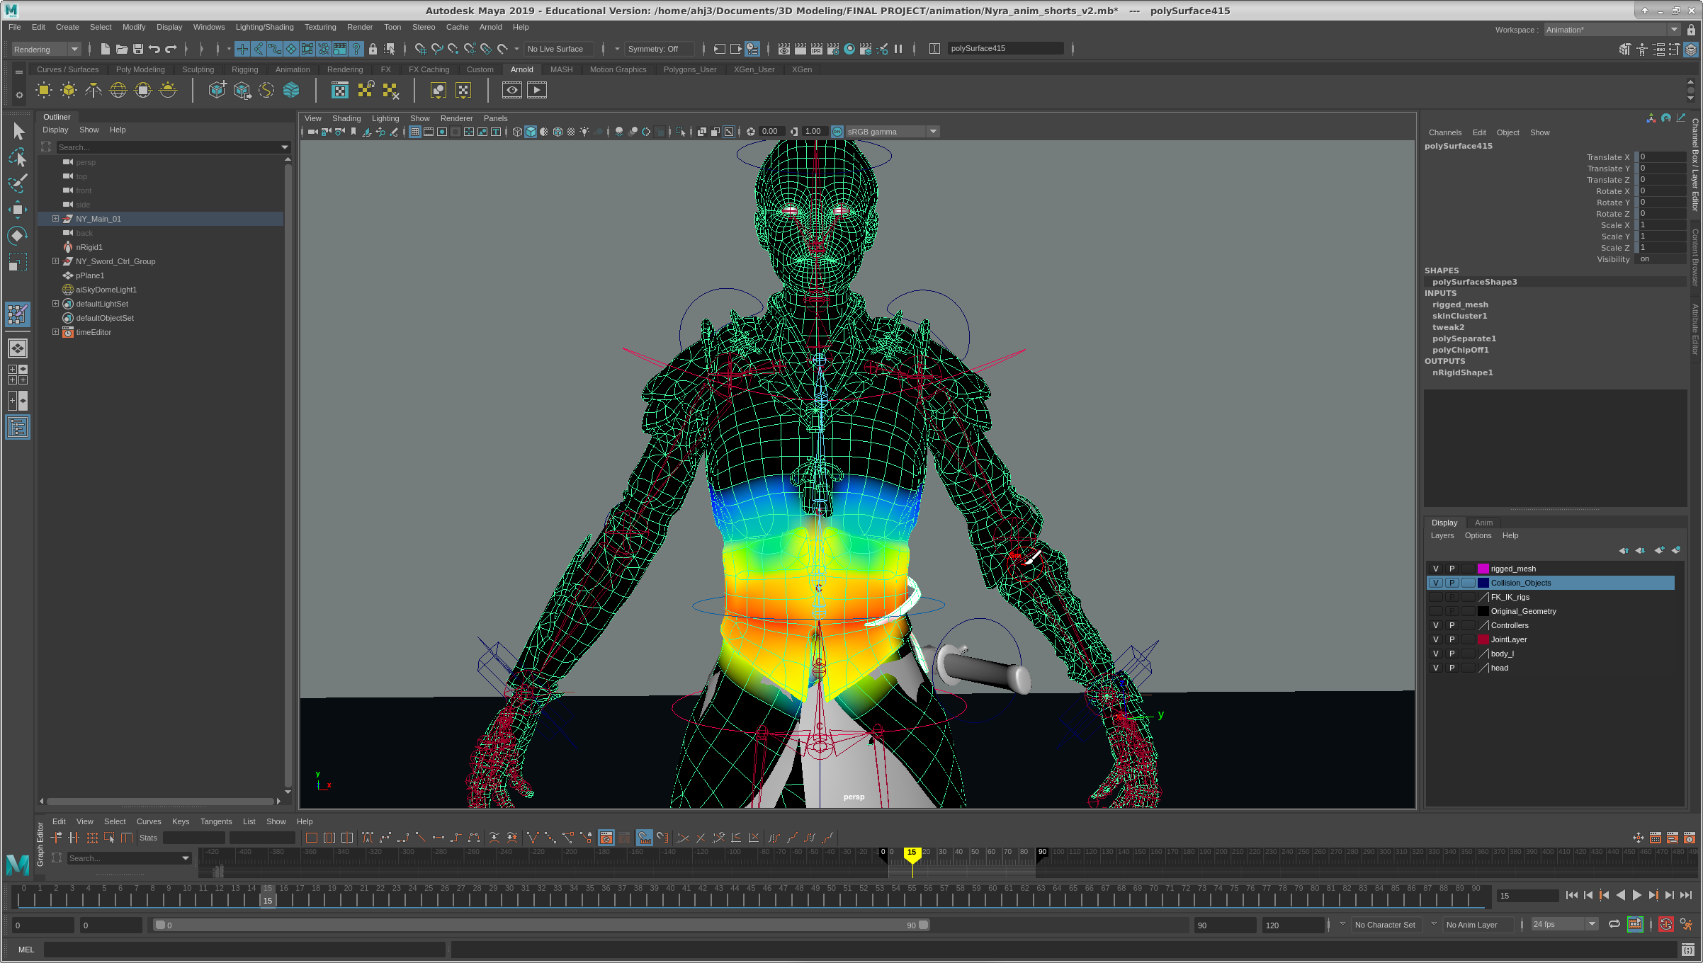The width and height of the screenshot is (1703, 963).
Task: Click the Undo arrow icon
Action: click(x=154, y=49)
